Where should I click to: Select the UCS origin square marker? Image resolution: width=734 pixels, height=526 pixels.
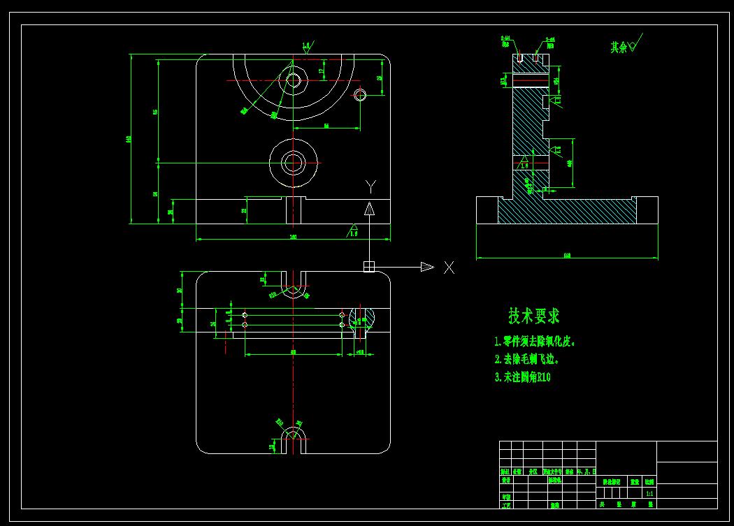click(x=369, y=267)
